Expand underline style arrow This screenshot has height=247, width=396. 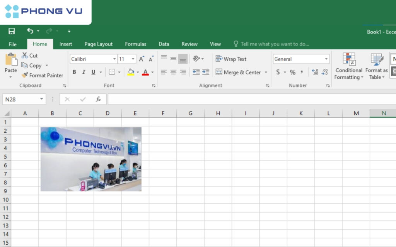point(101,72)
